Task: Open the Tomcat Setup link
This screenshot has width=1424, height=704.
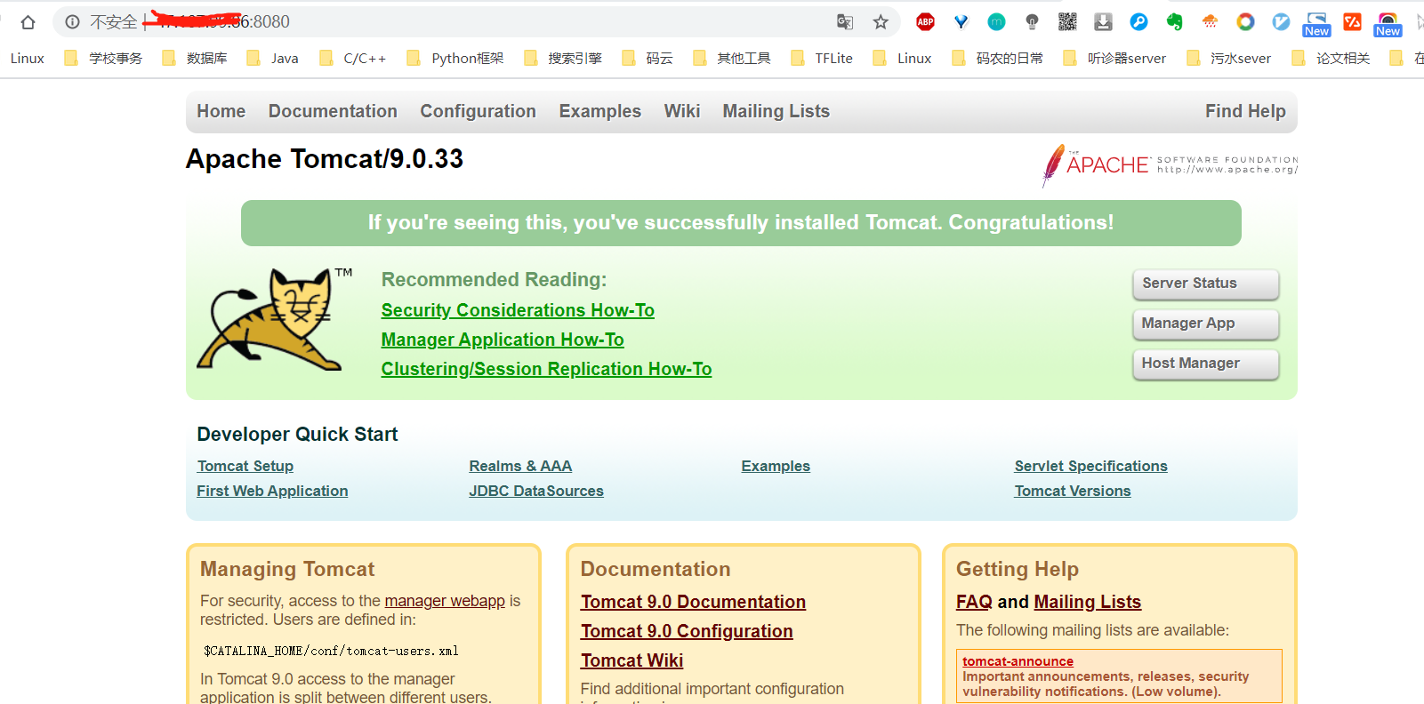Action: (245, 466)
